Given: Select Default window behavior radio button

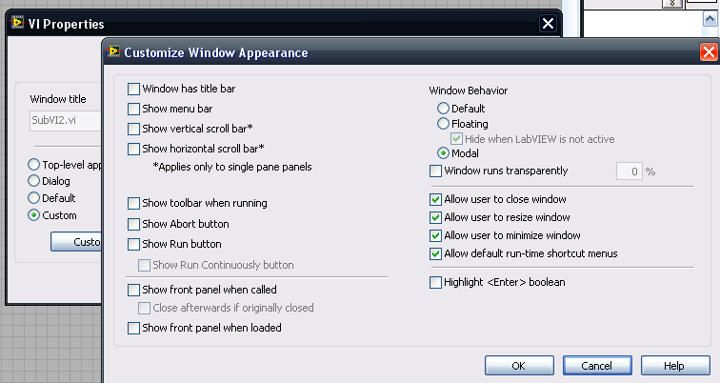Looking at the screenshot, I should (444, 109).
